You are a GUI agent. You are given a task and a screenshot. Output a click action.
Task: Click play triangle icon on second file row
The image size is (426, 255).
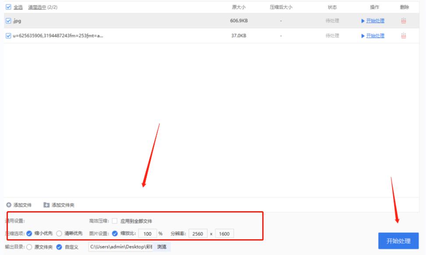363,35
